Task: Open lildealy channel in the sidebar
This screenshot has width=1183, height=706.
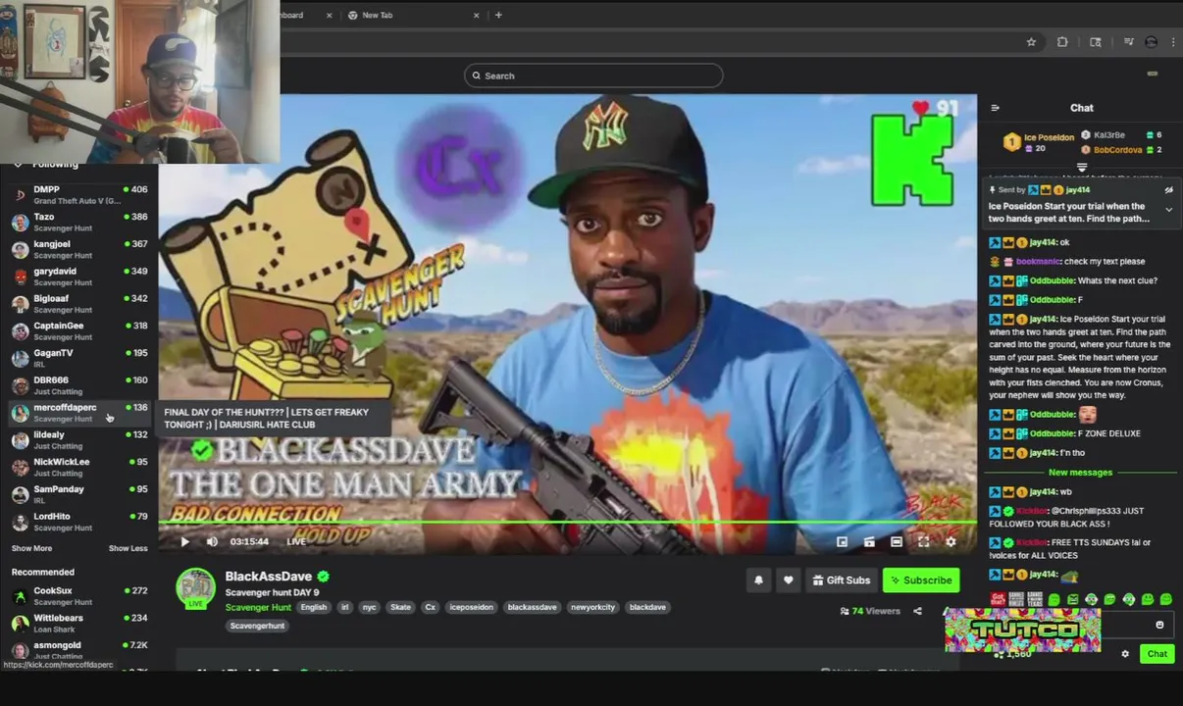Action: pyautogui.click(x=78, y=440)
